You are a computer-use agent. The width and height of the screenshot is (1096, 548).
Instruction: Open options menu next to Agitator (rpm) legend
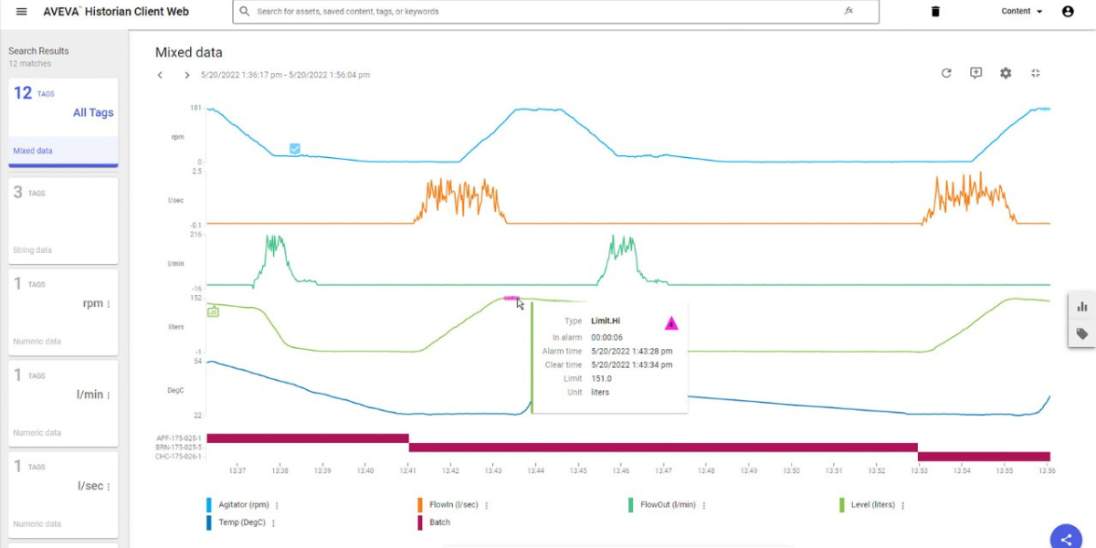pyautogui.click(x=277, y=505)
